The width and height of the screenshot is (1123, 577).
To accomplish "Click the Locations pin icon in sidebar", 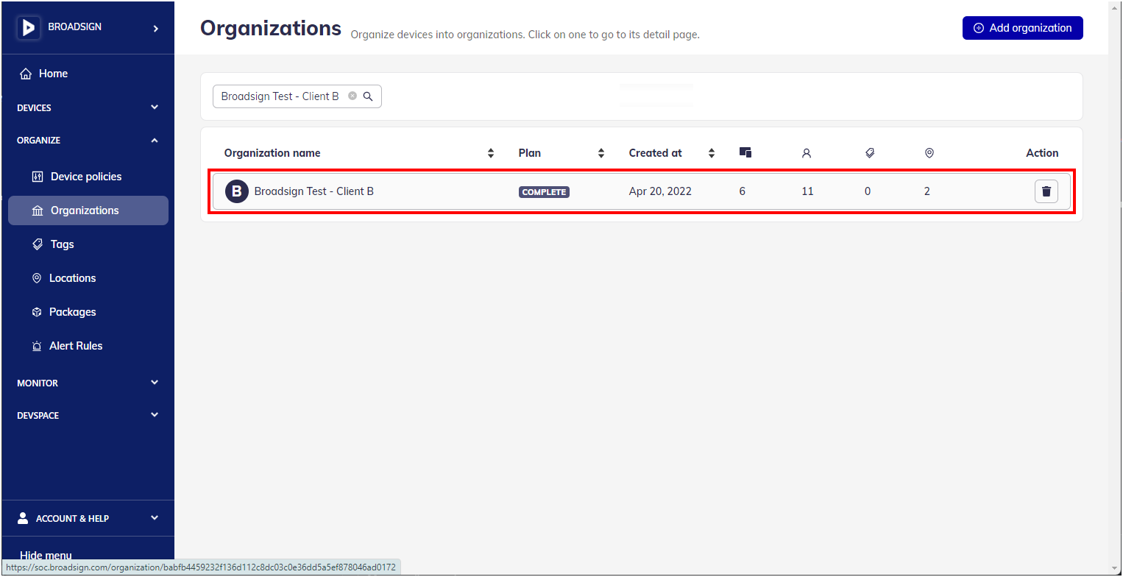I will 37,278.
